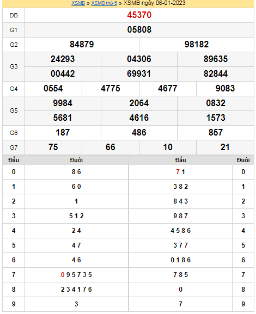
Task: Open the XSMB breadcrumb link
Action: (x=78, y=3)
